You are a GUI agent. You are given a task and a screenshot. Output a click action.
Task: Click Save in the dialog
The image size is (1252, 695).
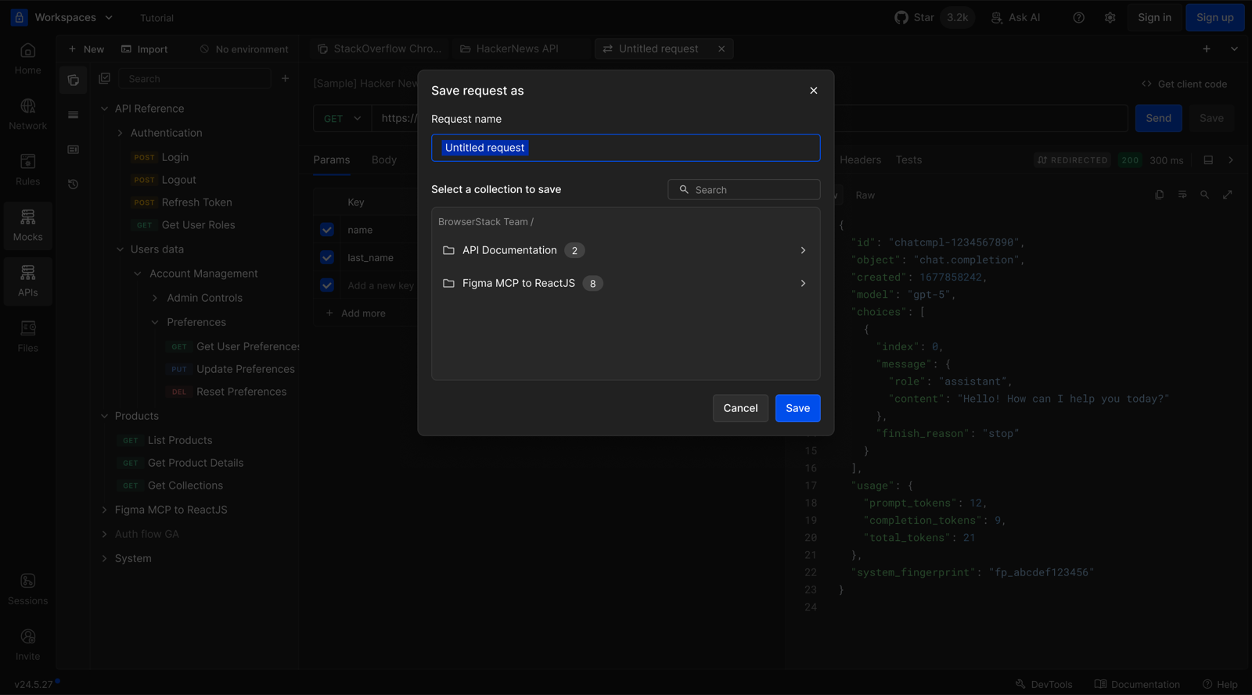pyautogui.click(x=797, y=408)
